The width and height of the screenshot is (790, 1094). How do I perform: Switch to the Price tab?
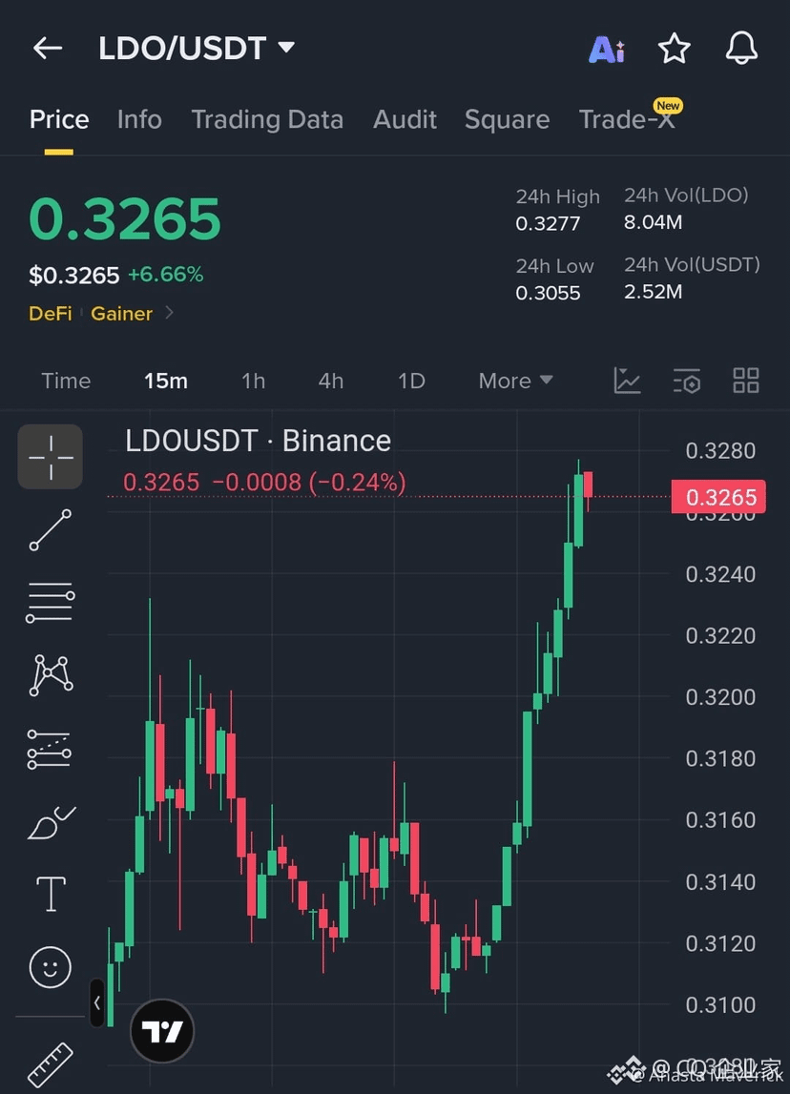[x=59, y=119]
